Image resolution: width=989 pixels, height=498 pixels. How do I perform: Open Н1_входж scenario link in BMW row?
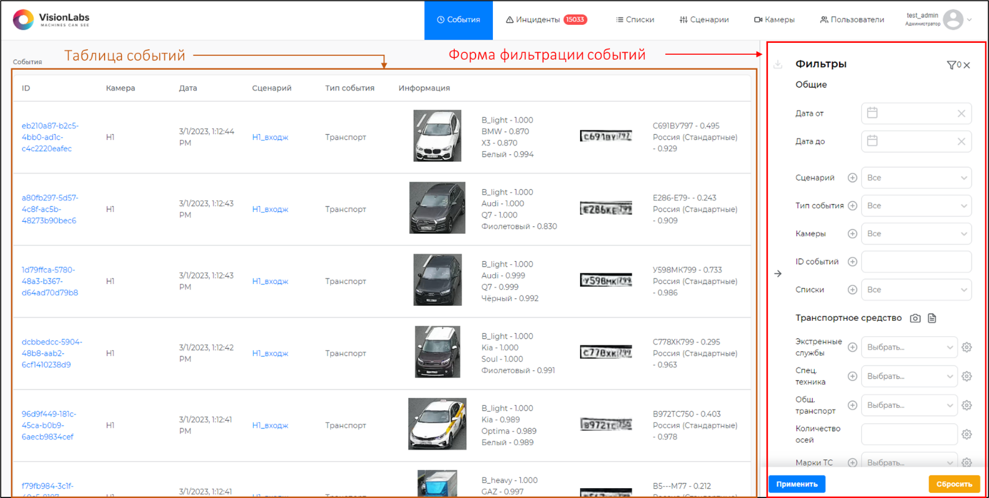pyautogui.click(x=270, y=137)
